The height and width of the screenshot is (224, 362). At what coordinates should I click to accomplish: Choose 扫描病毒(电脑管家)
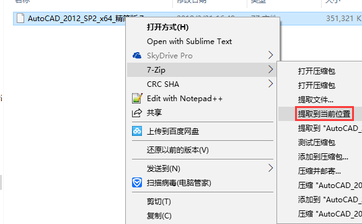[179, 183]
